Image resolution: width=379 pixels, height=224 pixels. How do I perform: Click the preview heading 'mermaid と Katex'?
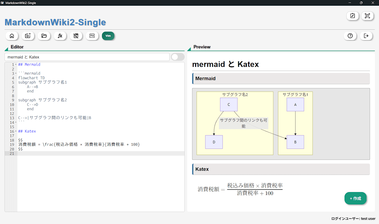click(226, 64)
